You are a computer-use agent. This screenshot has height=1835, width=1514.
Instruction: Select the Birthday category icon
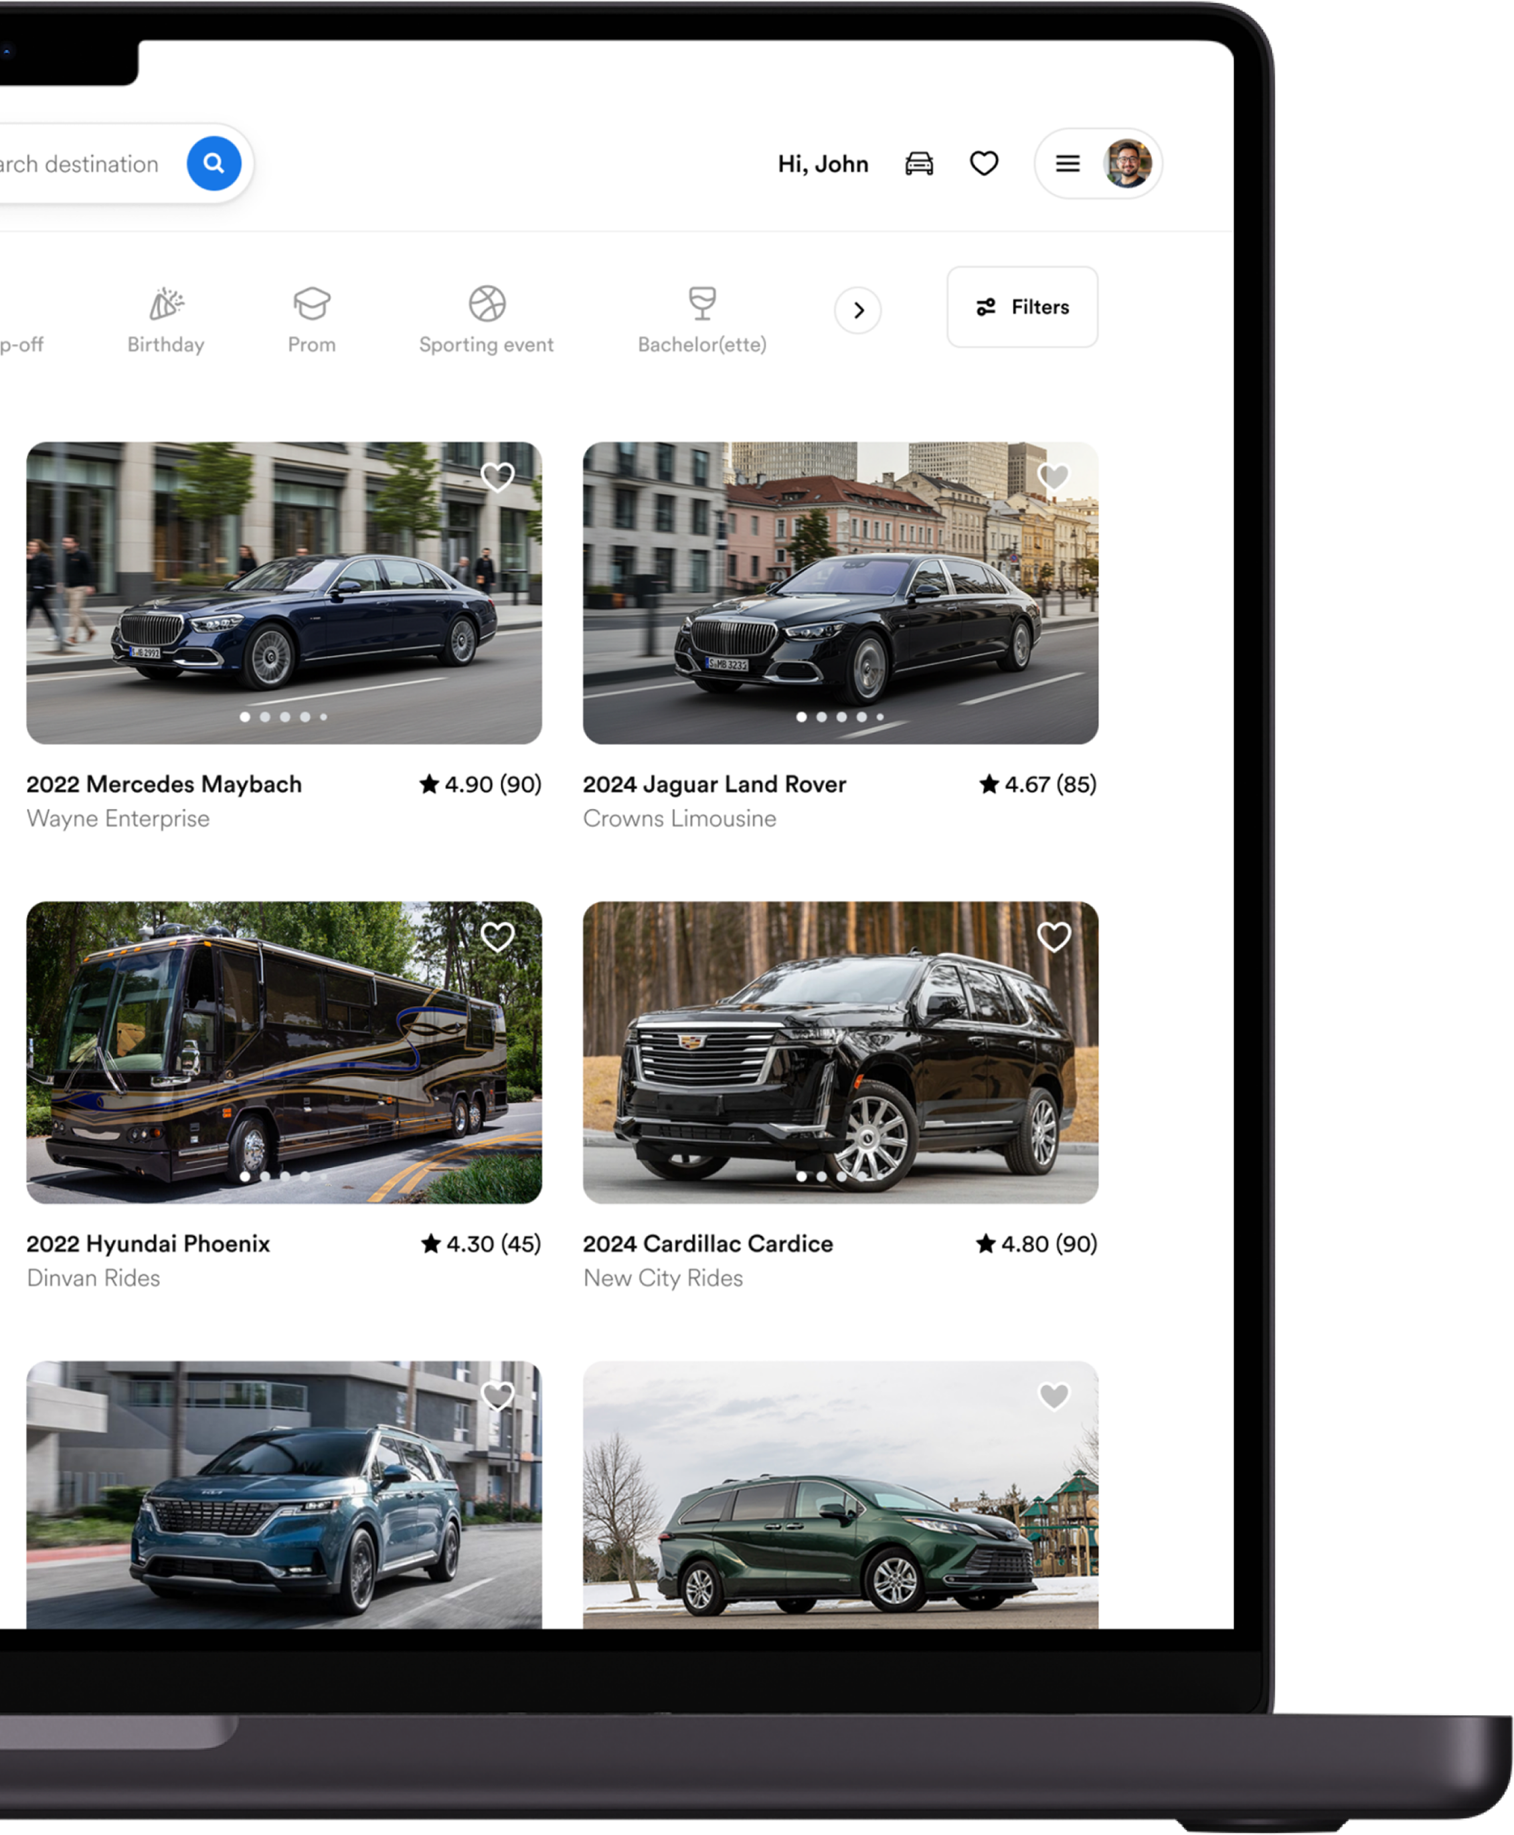(x=166, y=304)
